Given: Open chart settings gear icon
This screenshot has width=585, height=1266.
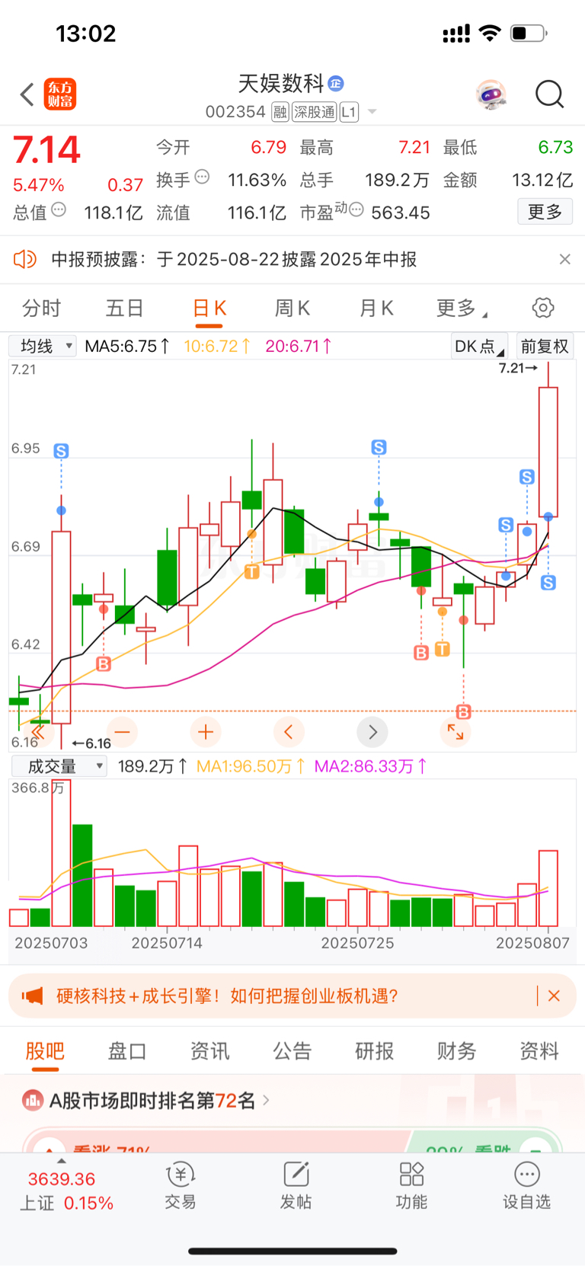Looking at the screenshot, I should click(x=543, y=308).
